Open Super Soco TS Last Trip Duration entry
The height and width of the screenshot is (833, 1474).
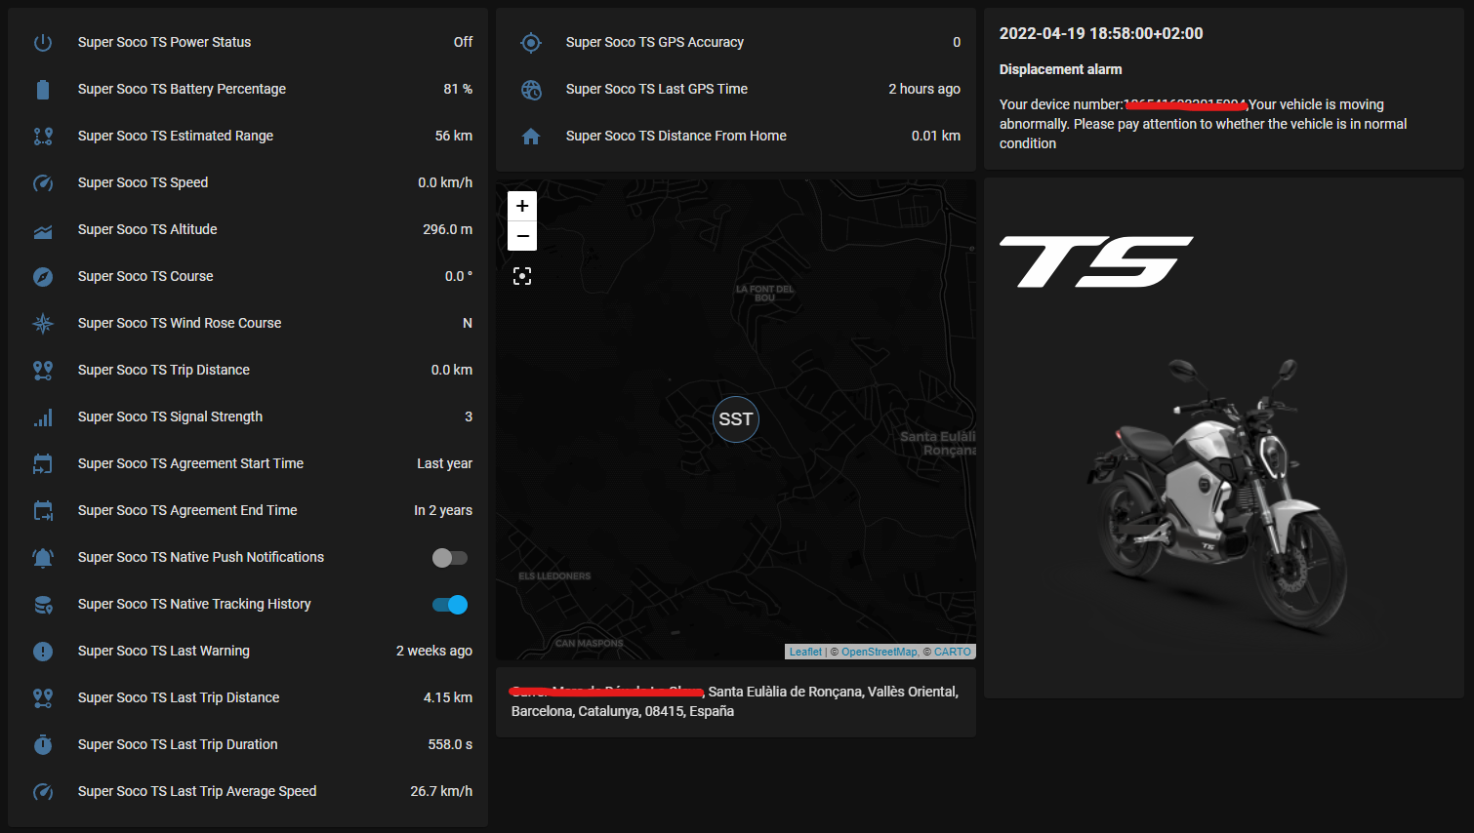[248, 744]
